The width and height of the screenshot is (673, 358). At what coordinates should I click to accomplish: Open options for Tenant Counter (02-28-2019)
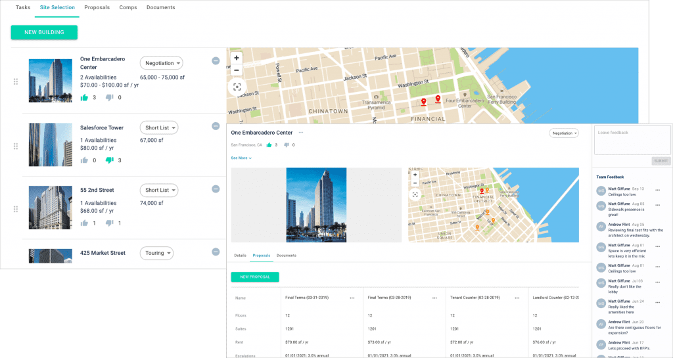click(517, 298)
